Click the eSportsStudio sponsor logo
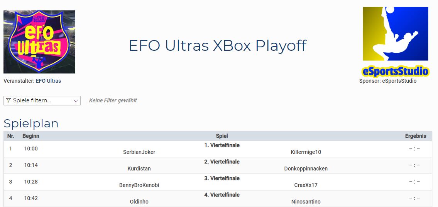438x207 pixels. click(x=395, y=41)
